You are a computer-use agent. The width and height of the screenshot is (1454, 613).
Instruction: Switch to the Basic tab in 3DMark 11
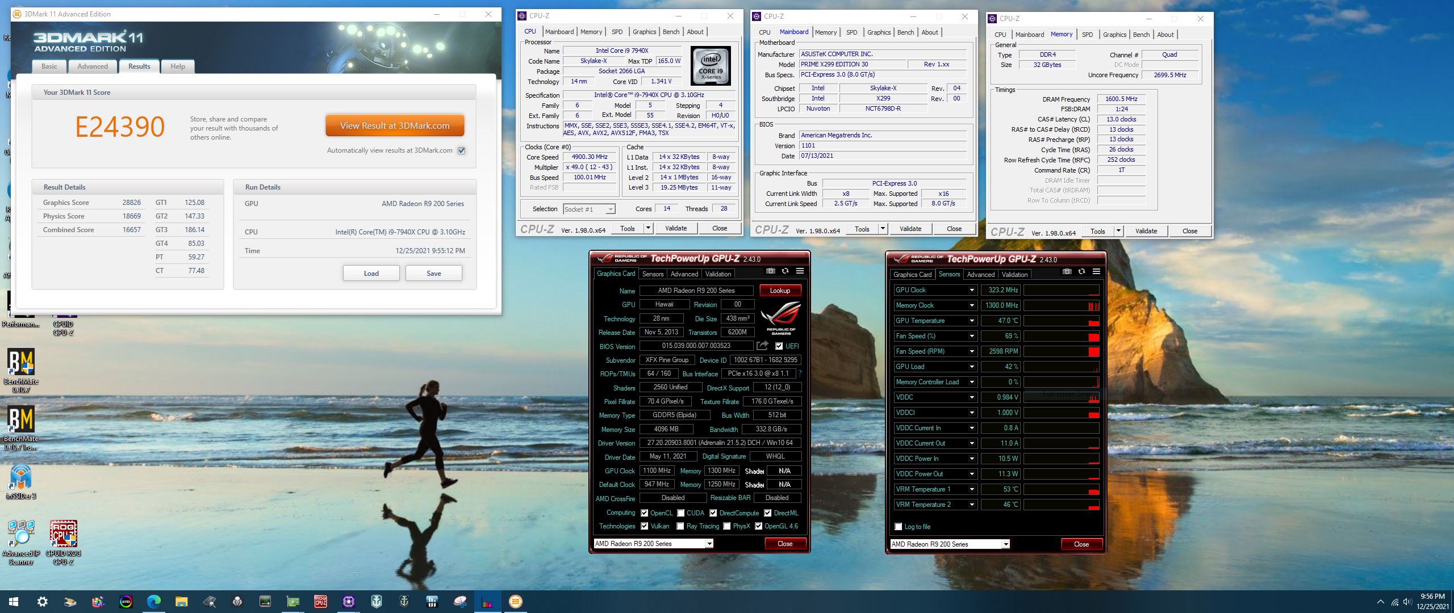(49, 66)
